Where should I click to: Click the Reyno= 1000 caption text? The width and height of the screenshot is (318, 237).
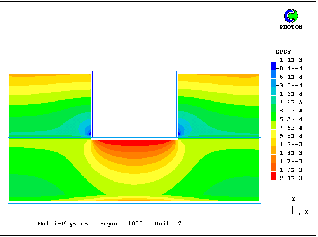pos(121,224)
